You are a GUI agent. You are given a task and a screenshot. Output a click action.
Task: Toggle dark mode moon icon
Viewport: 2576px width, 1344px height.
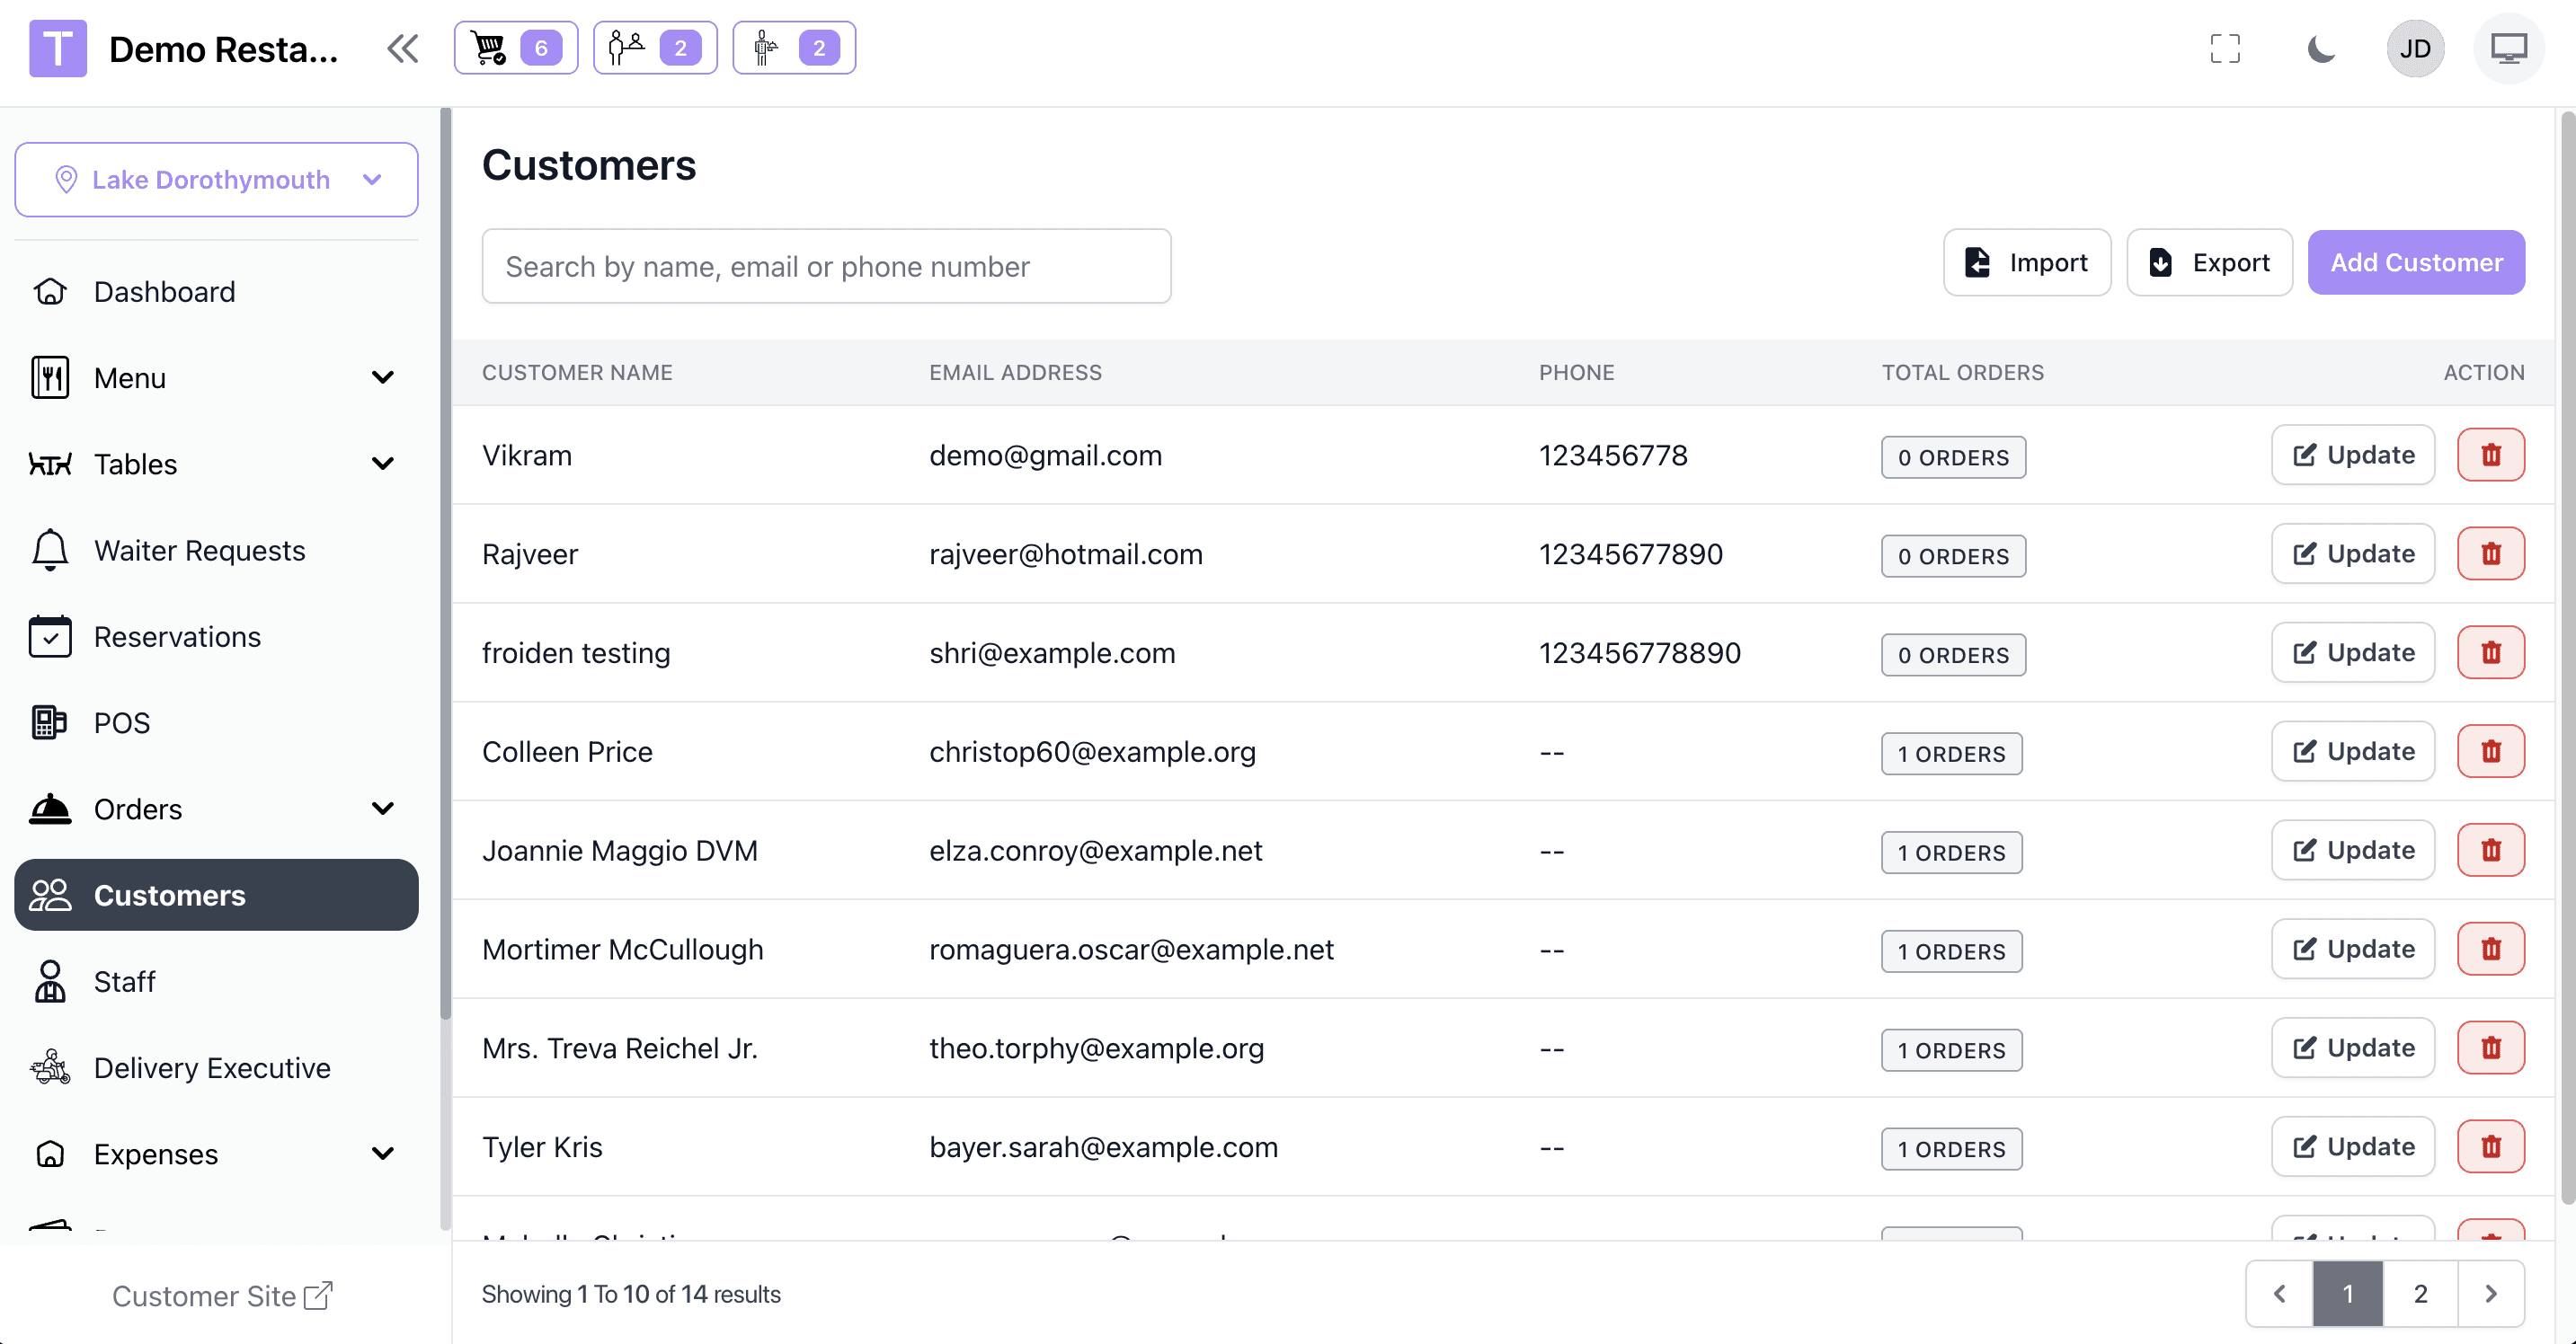pyautogui.click(x=2320, y=48)
